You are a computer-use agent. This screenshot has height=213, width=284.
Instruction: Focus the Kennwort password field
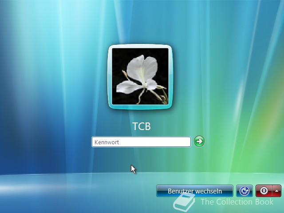coord(141,142)
